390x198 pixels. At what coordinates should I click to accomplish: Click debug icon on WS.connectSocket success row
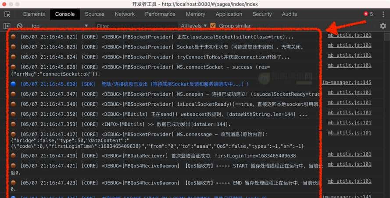pyautogui.click(x=13, y=67)
